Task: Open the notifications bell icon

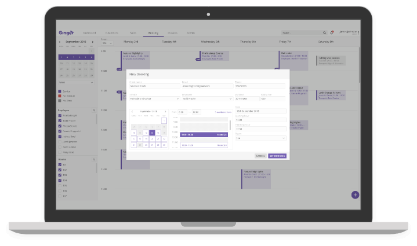Action: point(332,33)
